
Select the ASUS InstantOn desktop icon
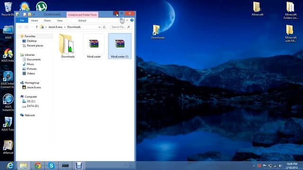coord(8,102)
